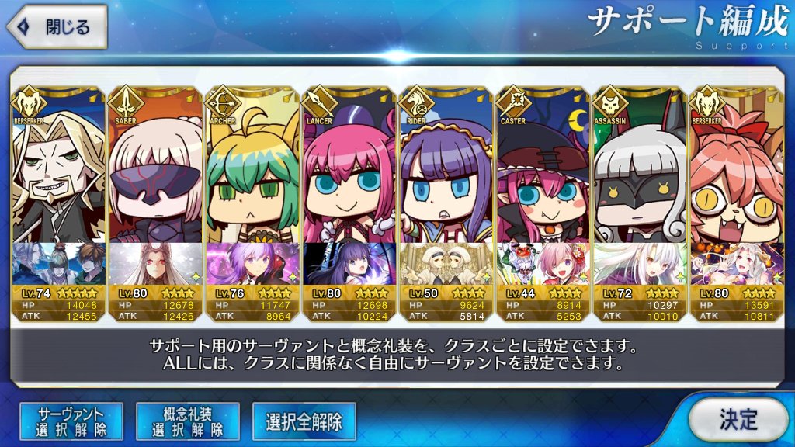Click the Saber class sword icon
Image resolution: width=795 pixels, height=447 pixels.
click(126, 103)
